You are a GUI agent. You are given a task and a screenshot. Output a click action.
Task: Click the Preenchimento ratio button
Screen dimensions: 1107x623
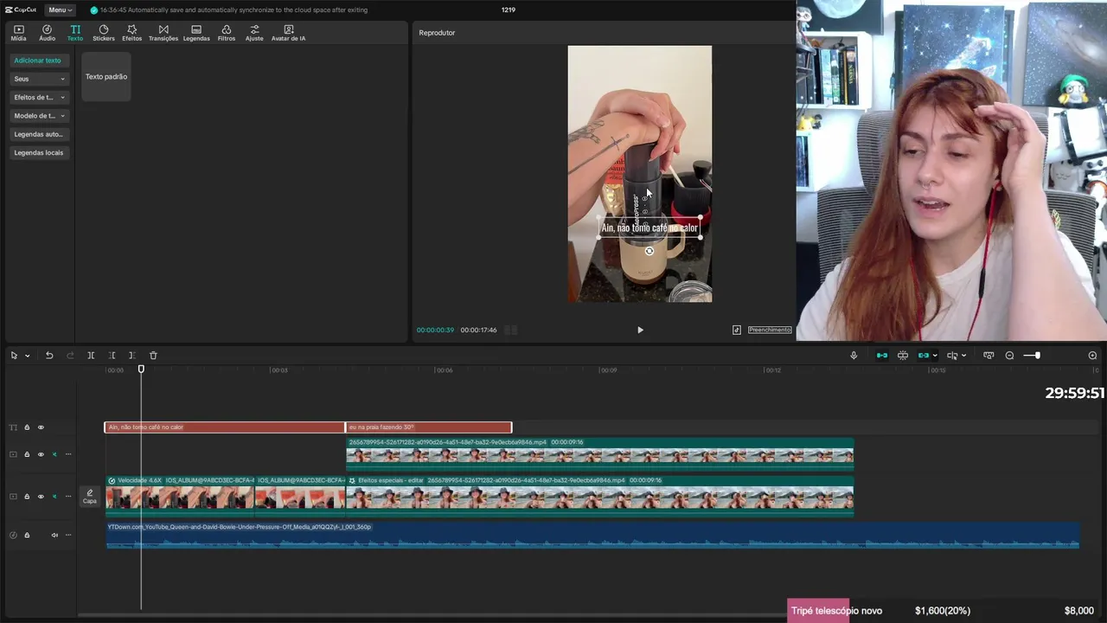(770, 330)
